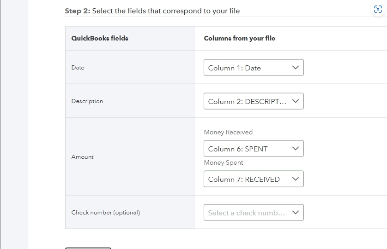387x249 pixels.
Task: Click the "Columns from your file" header
Action: 239,38
